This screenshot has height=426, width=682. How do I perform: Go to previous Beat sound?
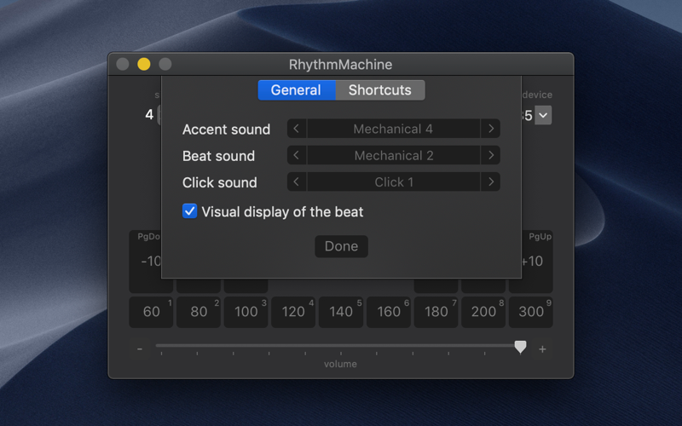[x=297, y=155]
